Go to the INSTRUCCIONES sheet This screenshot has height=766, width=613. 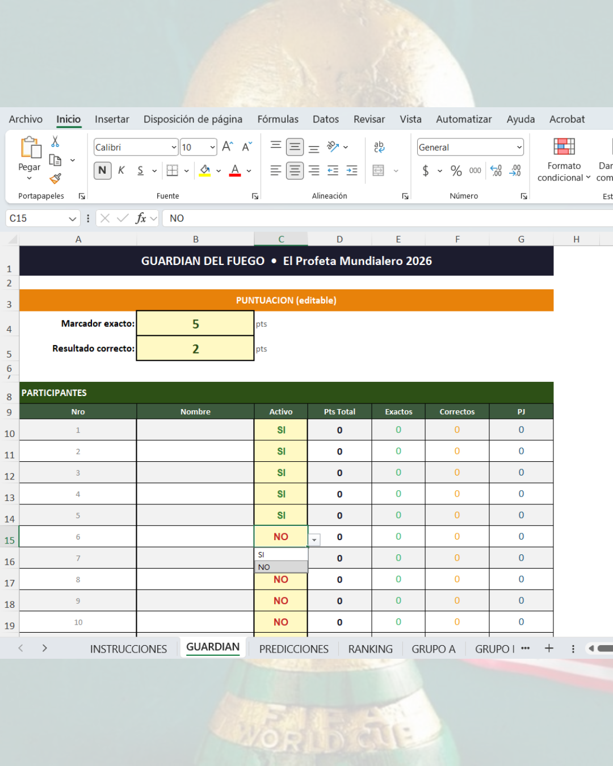pyautogui.click(x=128, y=649)
